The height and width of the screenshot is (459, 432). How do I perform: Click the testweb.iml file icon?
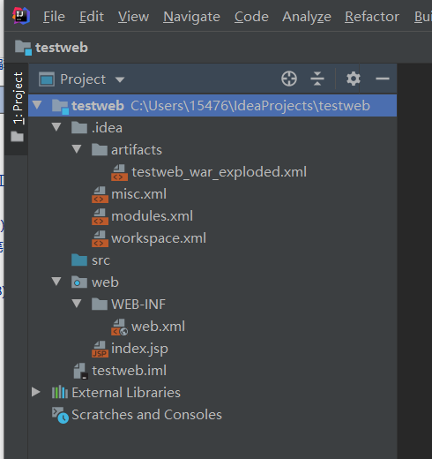(80, 371)
